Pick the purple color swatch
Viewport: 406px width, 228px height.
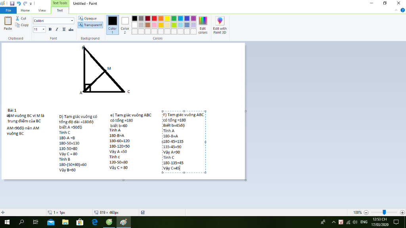[x=193, y=18]
